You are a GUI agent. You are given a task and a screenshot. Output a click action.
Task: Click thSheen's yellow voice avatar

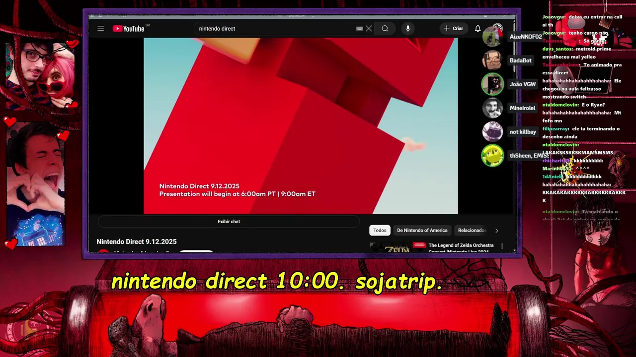tap(492, 156)
